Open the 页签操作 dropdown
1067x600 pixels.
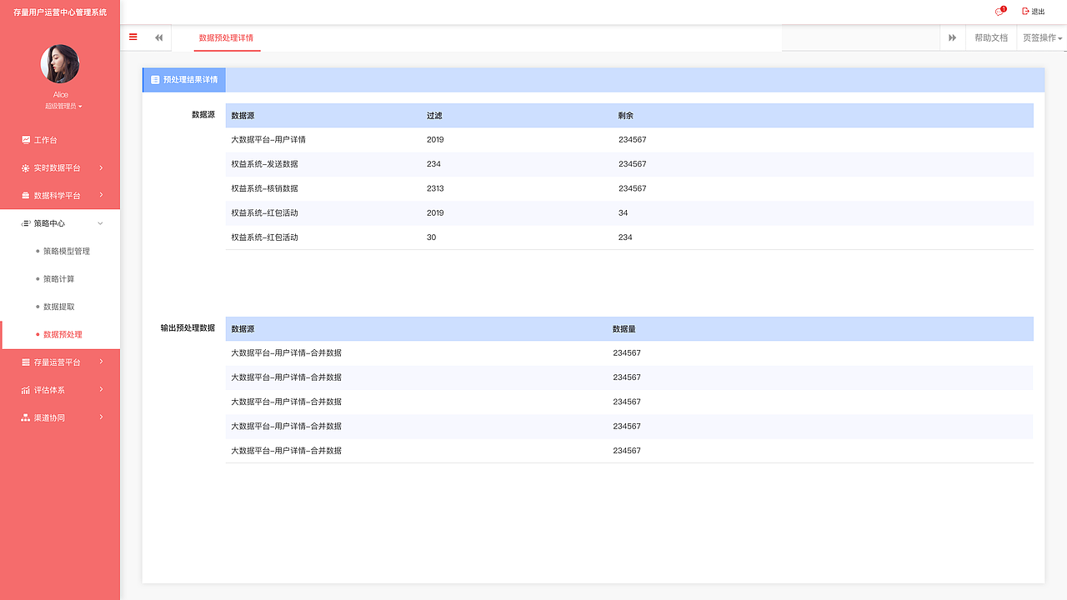pyautogui.click(x=1042, y=37)
